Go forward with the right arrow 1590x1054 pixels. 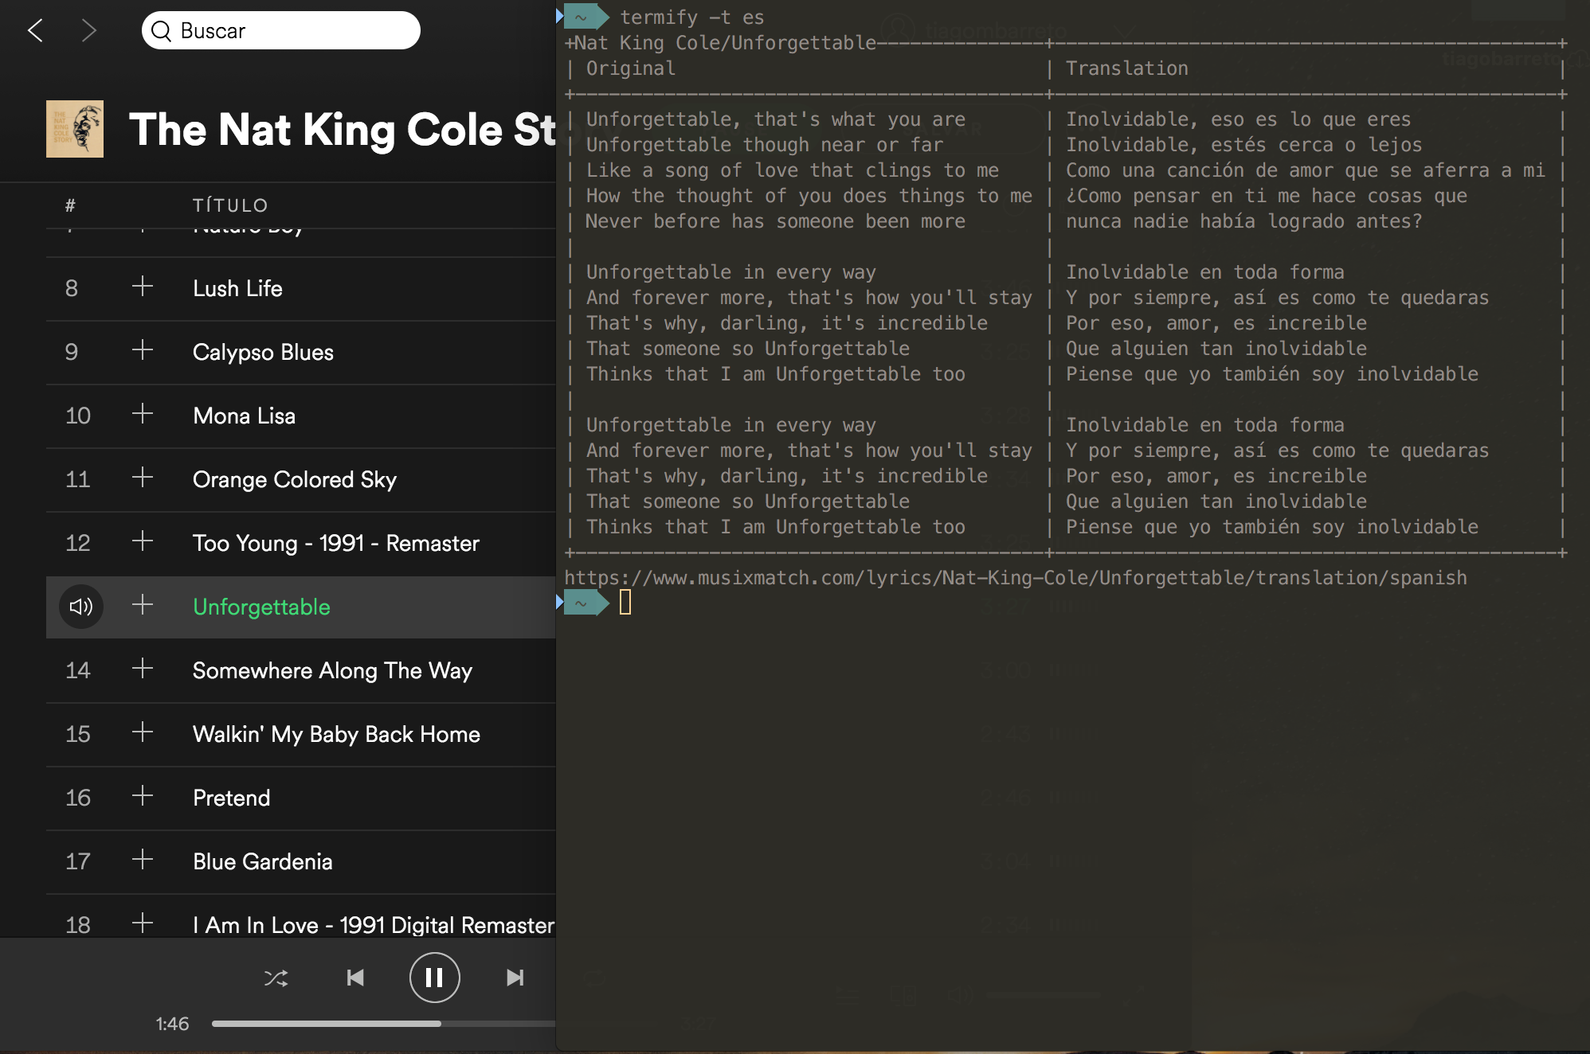88,31
